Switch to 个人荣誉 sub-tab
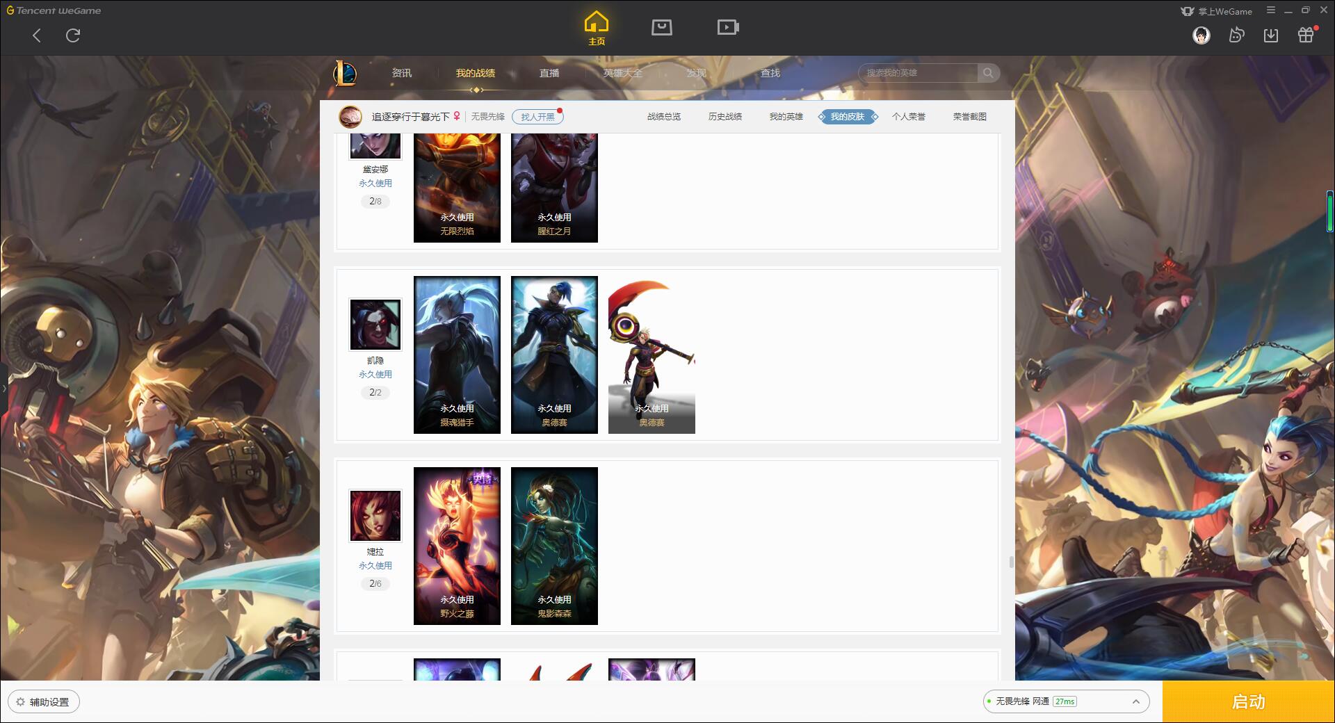 click(909, 117)
